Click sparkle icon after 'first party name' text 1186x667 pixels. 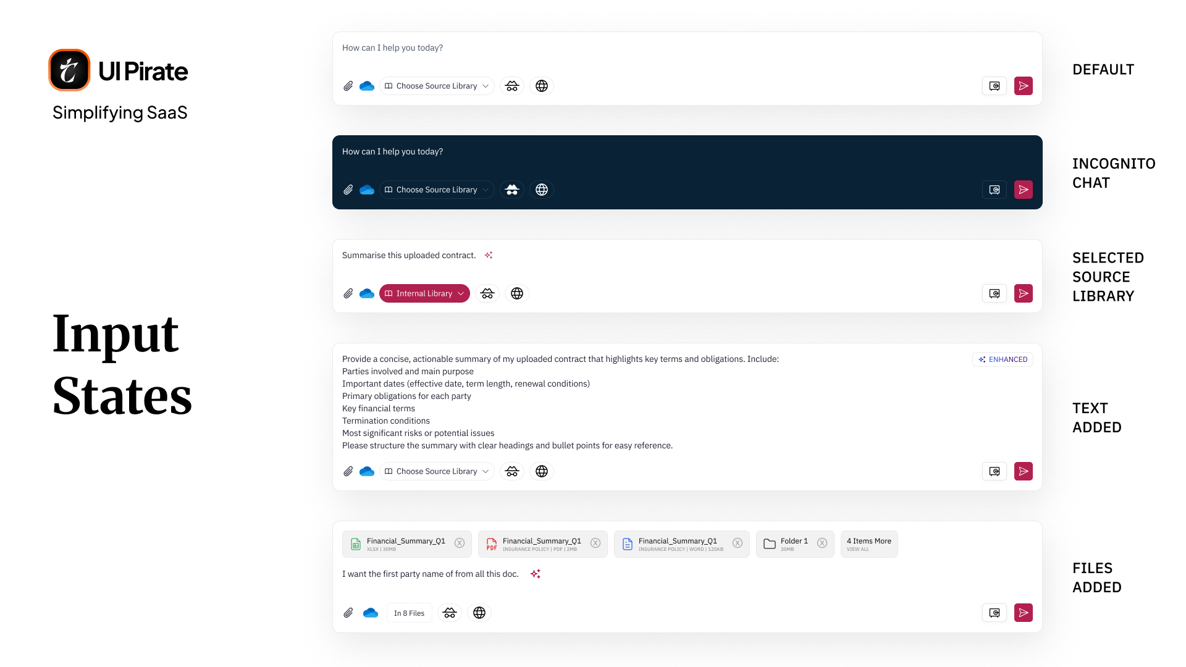click(x=536, y=574)
